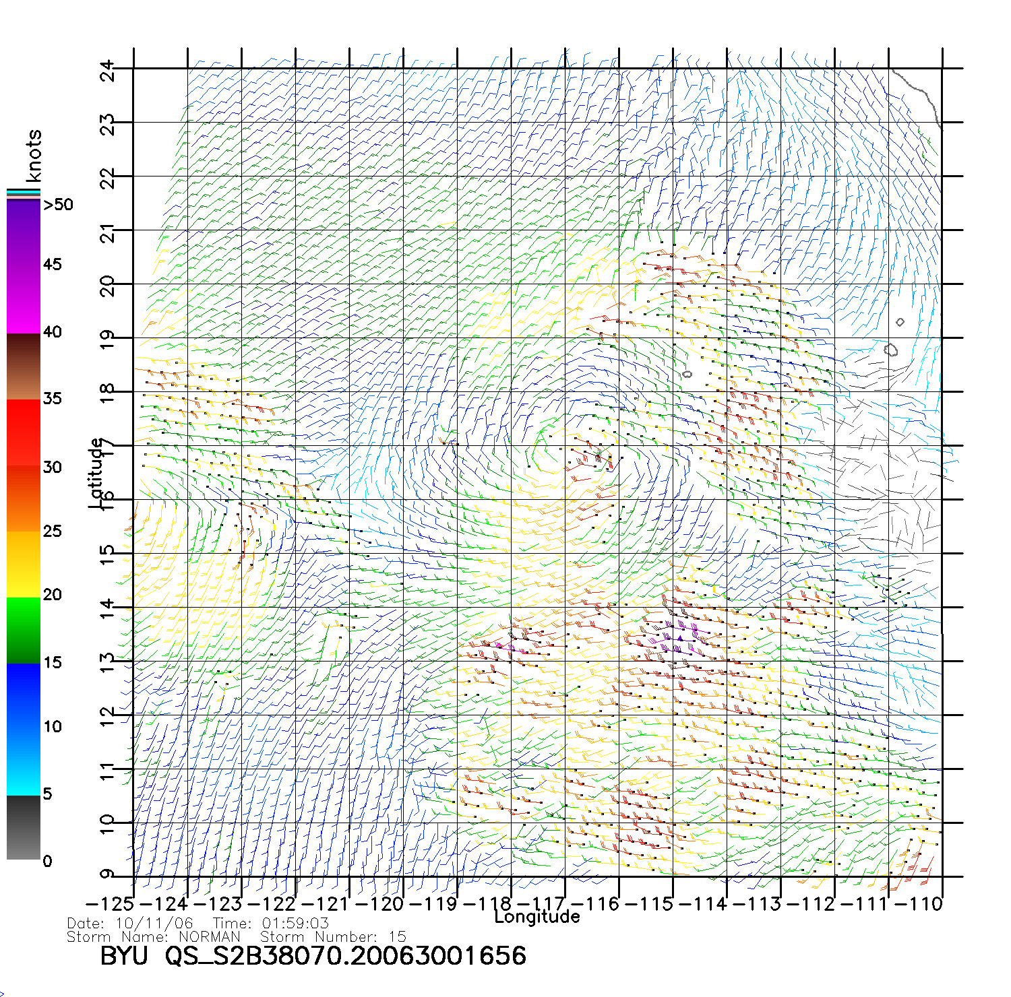Click the 'Date: 10/11/06' text

130,924
